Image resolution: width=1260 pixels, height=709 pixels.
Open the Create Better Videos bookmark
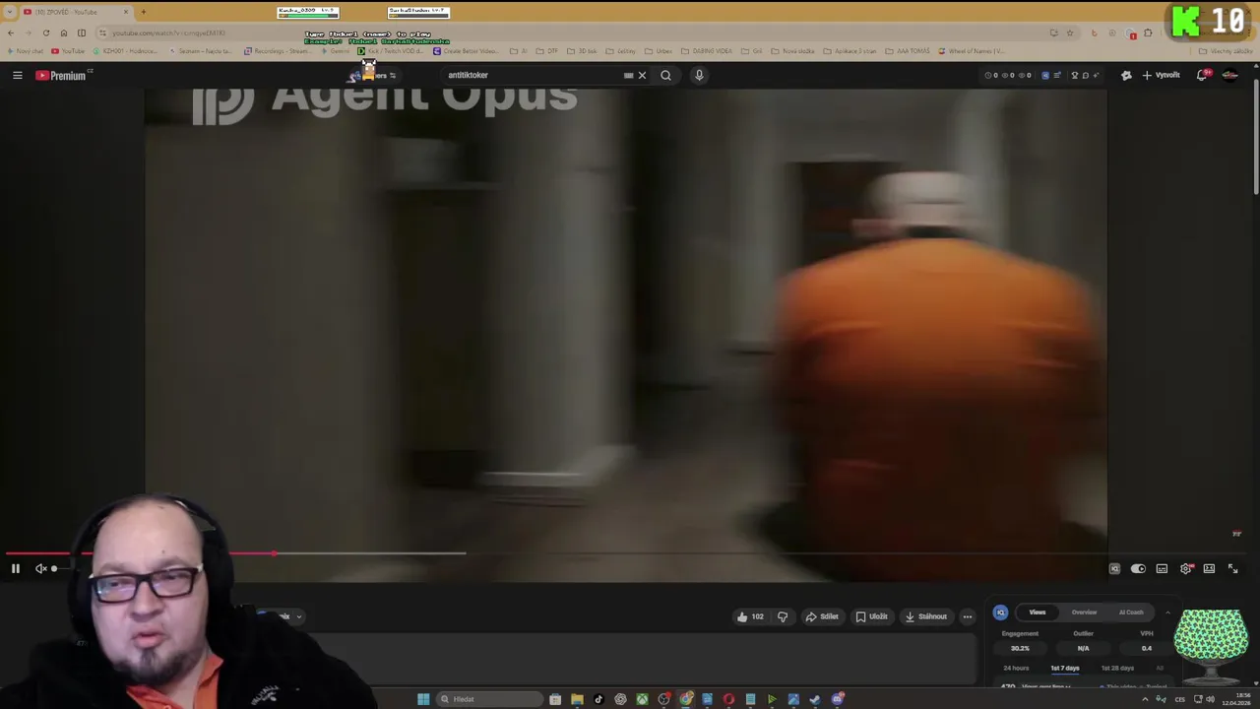click(468, 51)
